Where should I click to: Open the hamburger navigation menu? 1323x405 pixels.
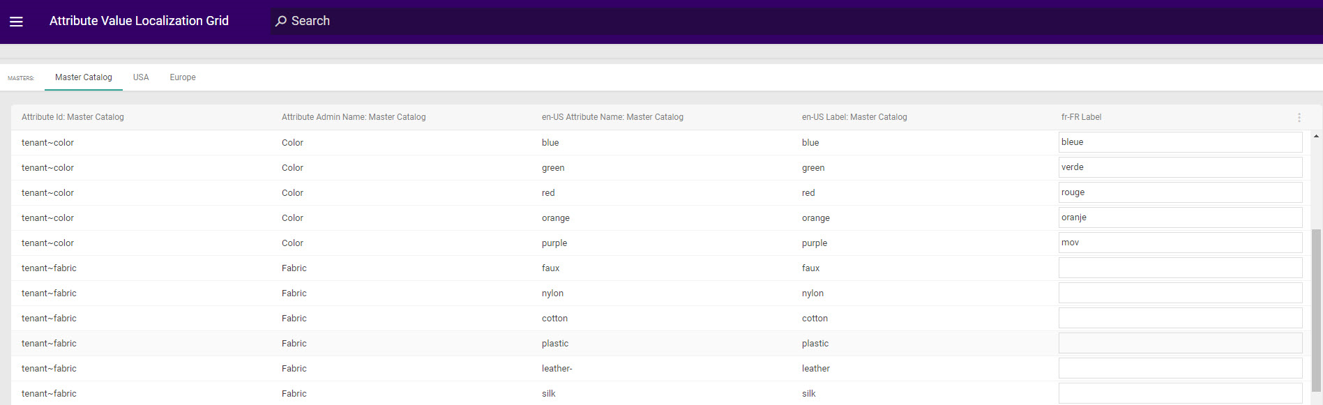[16, 22]
